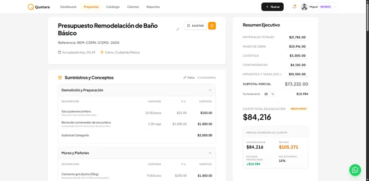Viewport: 369px width, 181px height.
Task: Open the Miguel account dropdown arrow
Action: point(335,7)
